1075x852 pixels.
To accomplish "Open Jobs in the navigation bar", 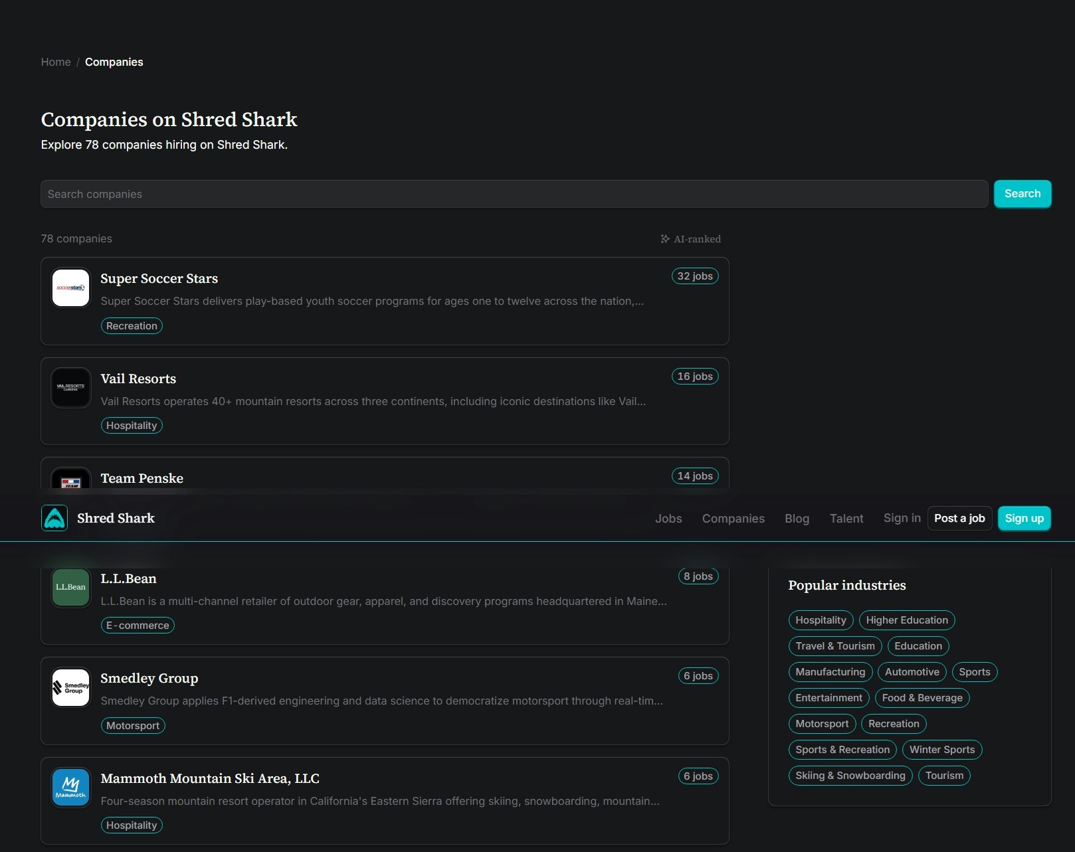I will [668, 519].
